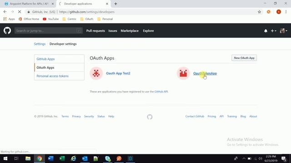Open footer API link
Image resolution: width=291 pixels, height=163 pixels.
221,116
